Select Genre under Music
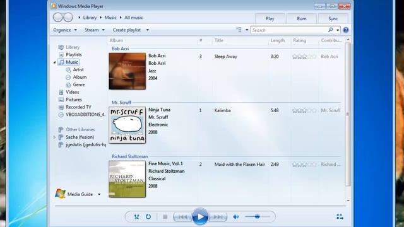The height and width of the screenshot is (227, 404). pos(79,84)
